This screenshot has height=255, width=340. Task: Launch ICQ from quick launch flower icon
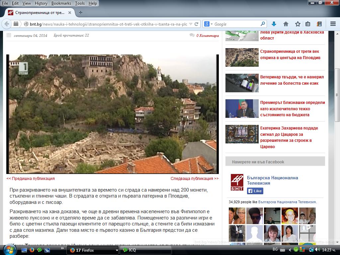pos(40,250)
